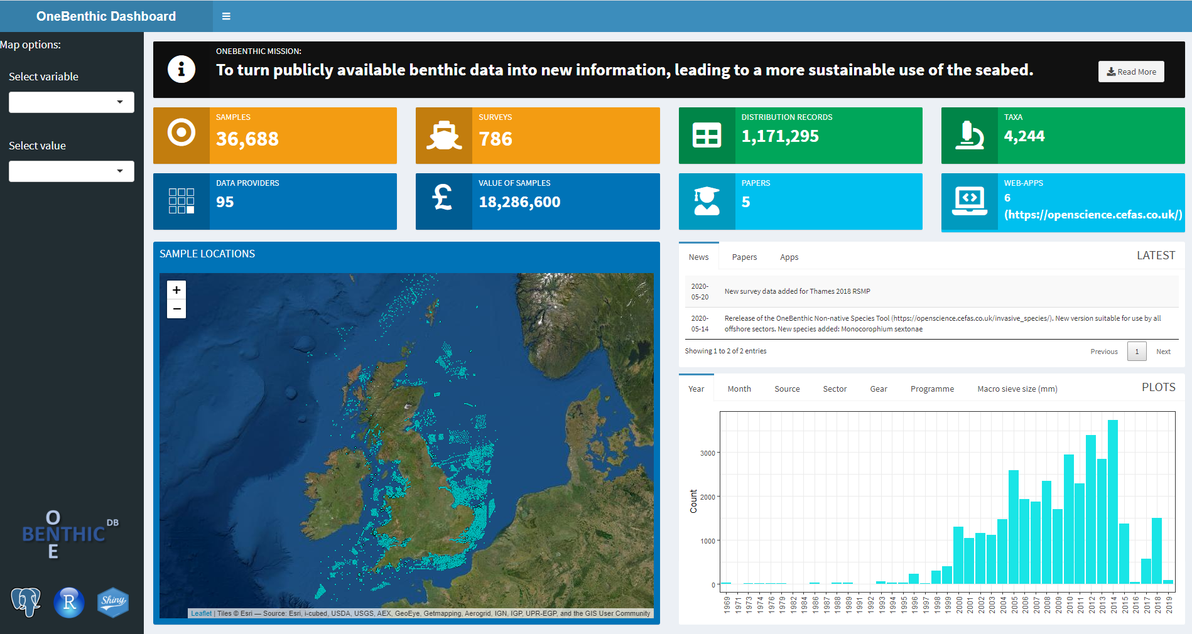The width and height of the screenshot is (1192, 634).
Task: Click the Samples target icon
Action: pos(182,133)
